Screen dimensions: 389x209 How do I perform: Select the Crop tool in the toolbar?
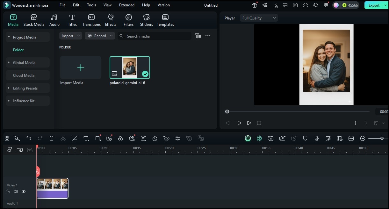(75, 138)
